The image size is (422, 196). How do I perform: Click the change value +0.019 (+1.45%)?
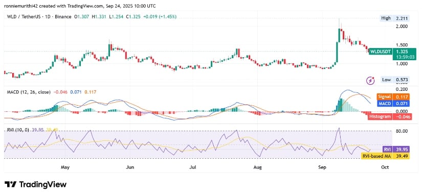point(160,17)
